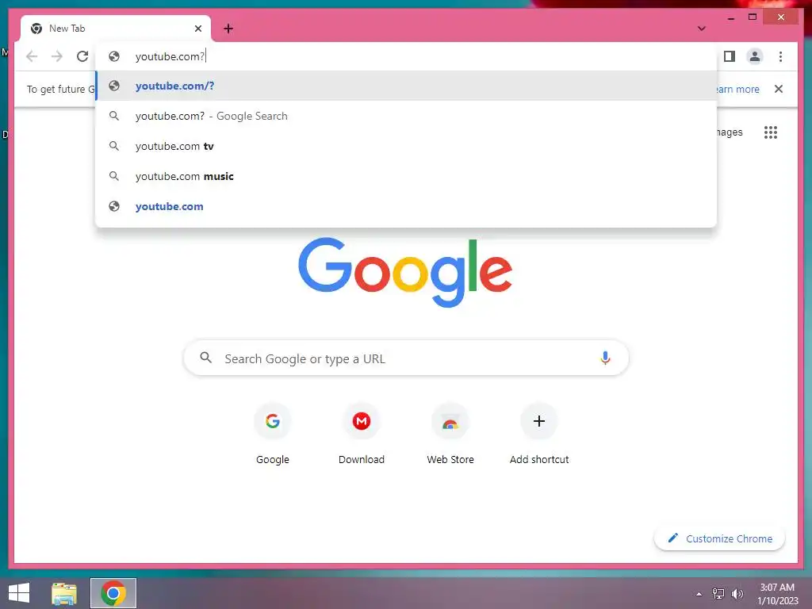Click the New Tab tab title
The width and height of the screenshot is (812, 609).
pyautogui.click(x=67, y=29)
